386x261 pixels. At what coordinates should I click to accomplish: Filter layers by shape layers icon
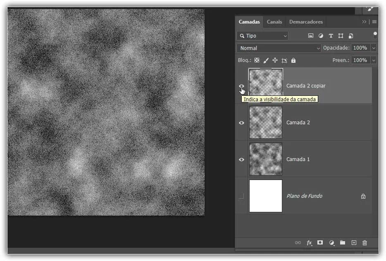pyautogui.click(x=341, y=36)
